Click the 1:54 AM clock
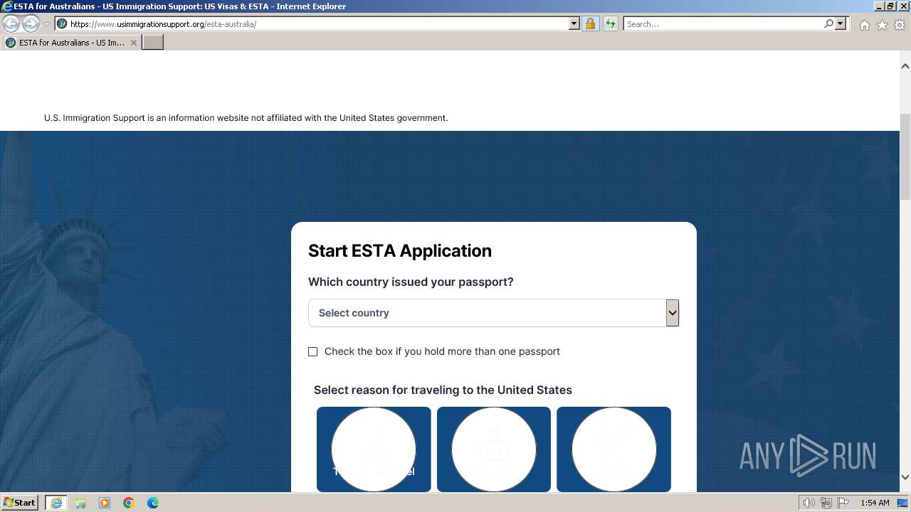 click(x=875, y=503)
